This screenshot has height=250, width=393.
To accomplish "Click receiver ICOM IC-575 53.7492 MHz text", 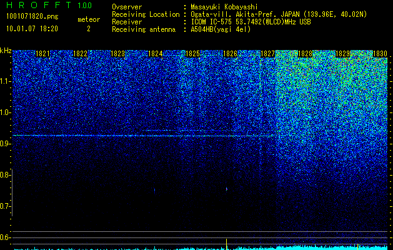I will coord(251,22).
